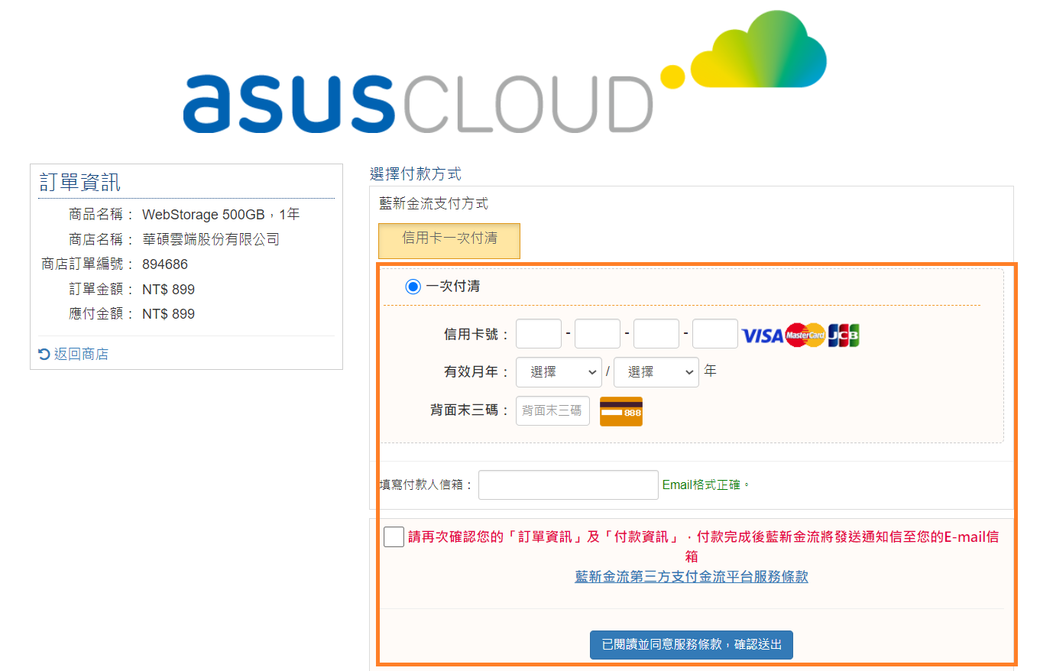Select the 一次付清 radio button
Screen dimensions: 1053x671
[413, 287]
